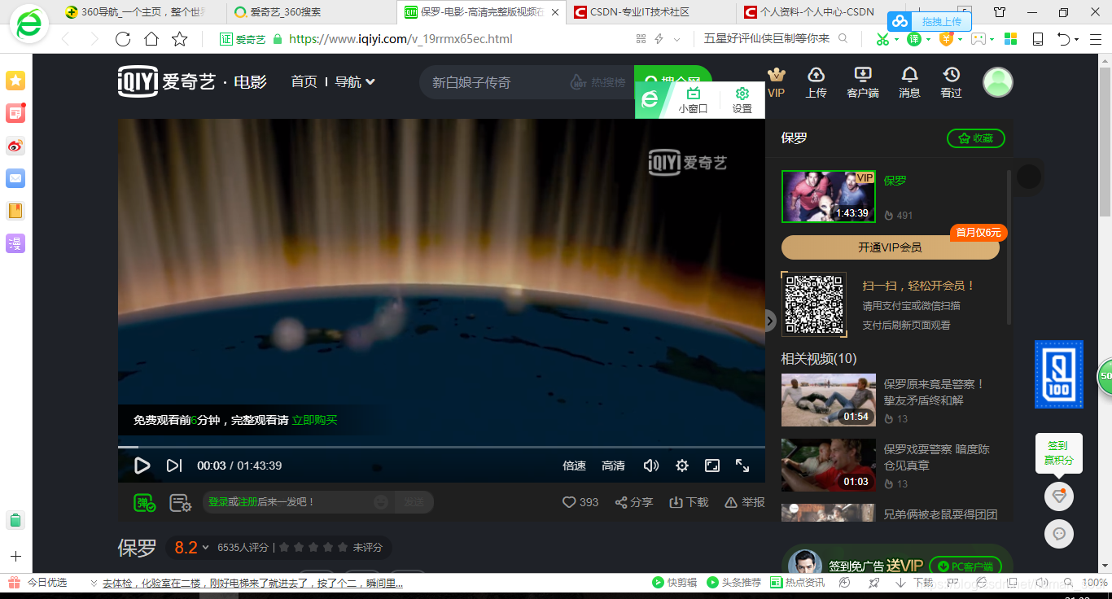Click the PC客户端 button
Image resolution: width=1112 pixels, height=599 pixels.
click(x=965, y=566)
